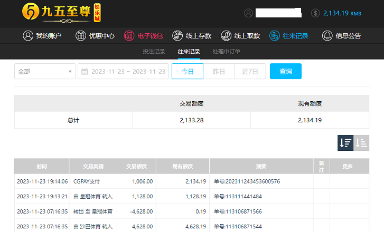This screenshot has height=232, width=384.
Task: Click the 交易类别 column header
Action: pyautogui.click(x=93, y=166)
